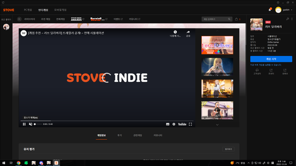Open the STOVE app icon in the taskbar
The image size is (296, 166).
[56, 163]
